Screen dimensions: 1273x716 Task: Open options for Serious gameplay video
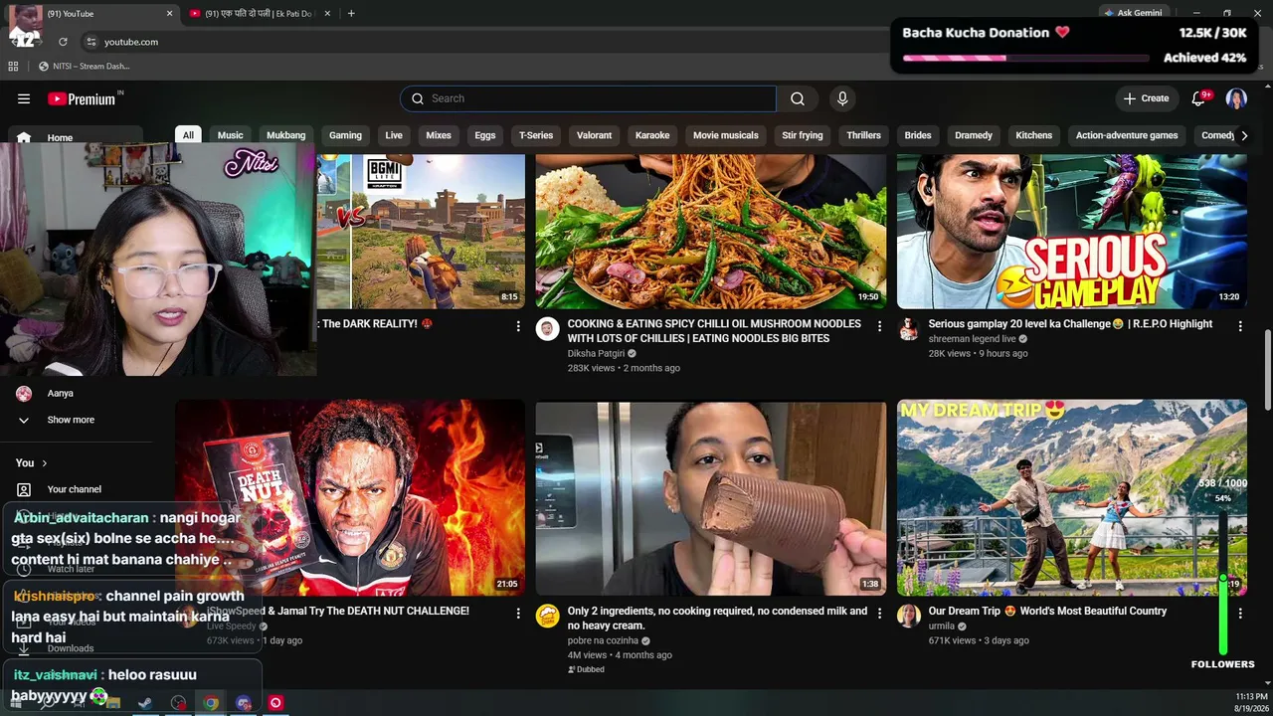[x=1240, y=326]
